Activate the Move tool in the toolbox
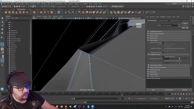This screenshot has height=109, width=194. pyautogui.click(x=2, y=29)
